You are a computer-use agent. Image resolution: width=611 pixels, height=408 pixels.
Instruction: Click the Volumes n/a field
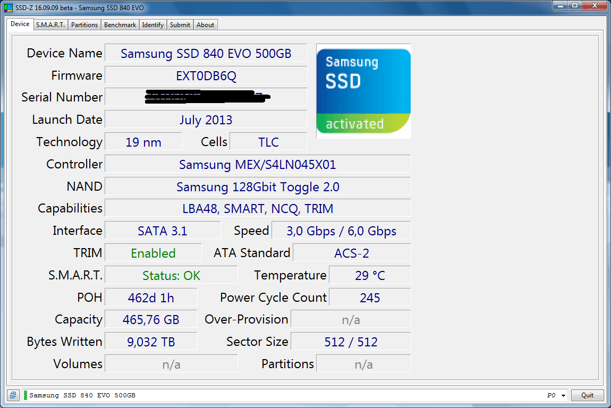(171, 364)
